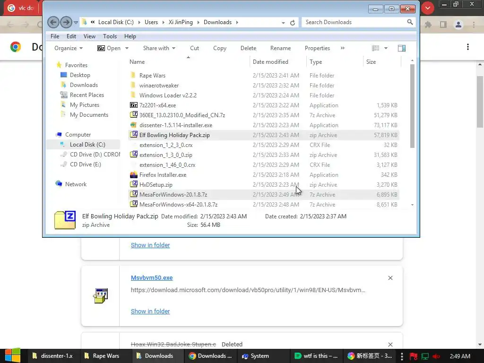Remove Msvbvm50.exe entry from Chrome downloads list

coord(390,278)
